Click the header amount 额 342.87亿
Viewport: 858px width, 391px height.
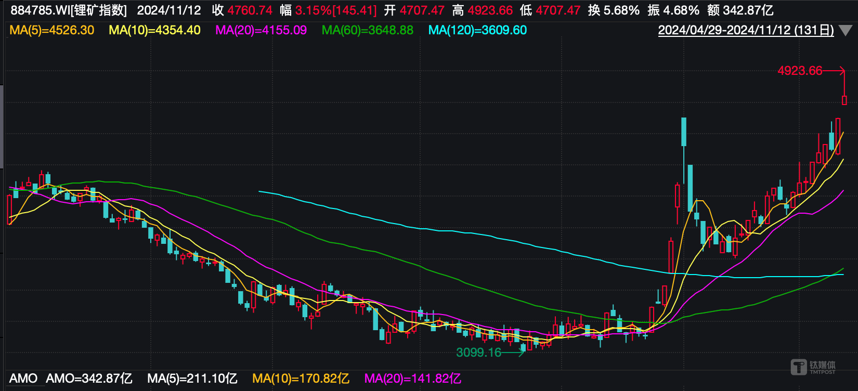click(740, 10)
